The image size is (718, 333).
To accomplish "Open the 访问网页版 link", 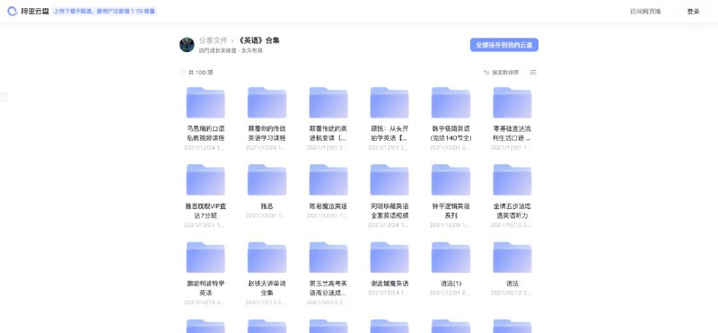I will (x=645, y=12).
